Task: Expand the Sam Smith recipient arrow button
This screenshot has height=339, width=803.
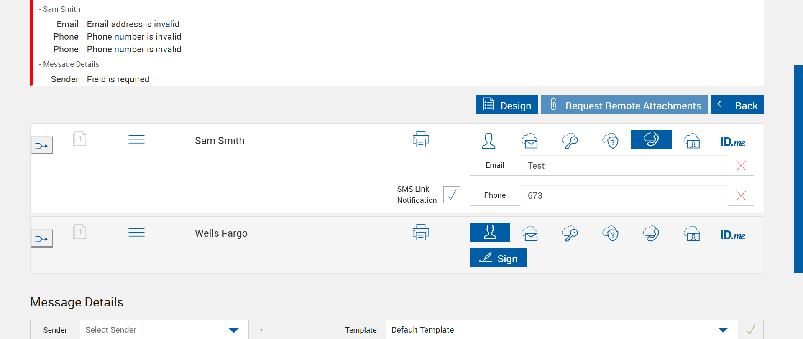Action: tap(42, 146)
